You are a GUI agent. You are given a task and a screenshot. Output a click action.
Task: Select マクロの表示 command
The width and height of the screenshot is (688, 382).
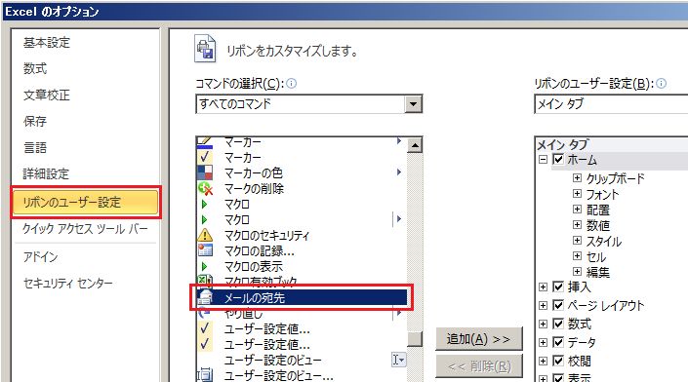click(254, 266)
